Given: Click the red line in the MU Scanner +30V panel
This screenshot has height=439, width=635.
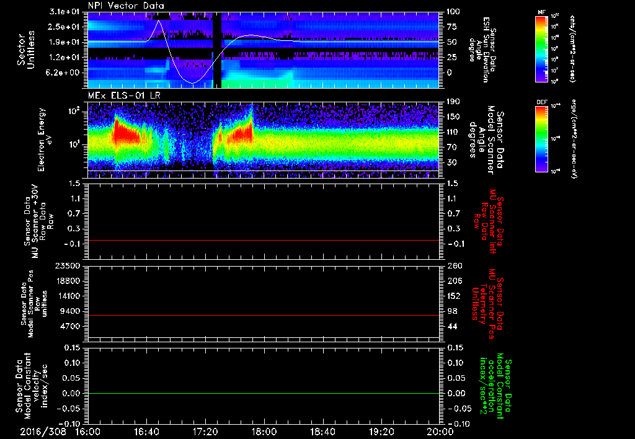Looking at the screenshot, I should tap(263, 240).
